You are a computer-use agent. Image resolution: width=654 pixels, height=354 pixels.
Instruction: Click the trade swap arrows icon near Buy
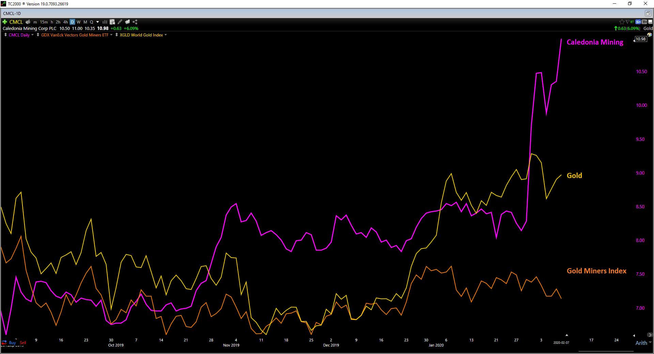pos(4,342)
